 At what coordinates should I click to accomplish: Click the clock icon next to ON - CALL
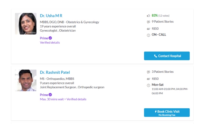pos(148,35)
